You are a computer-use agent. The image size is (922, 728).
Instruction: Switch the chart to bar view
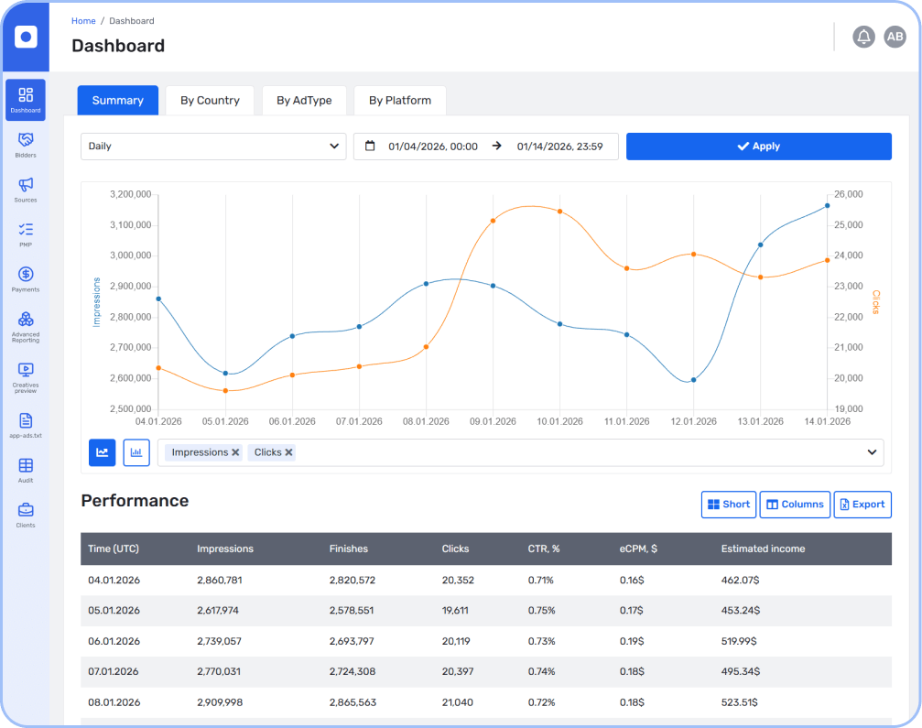point(136,452)
